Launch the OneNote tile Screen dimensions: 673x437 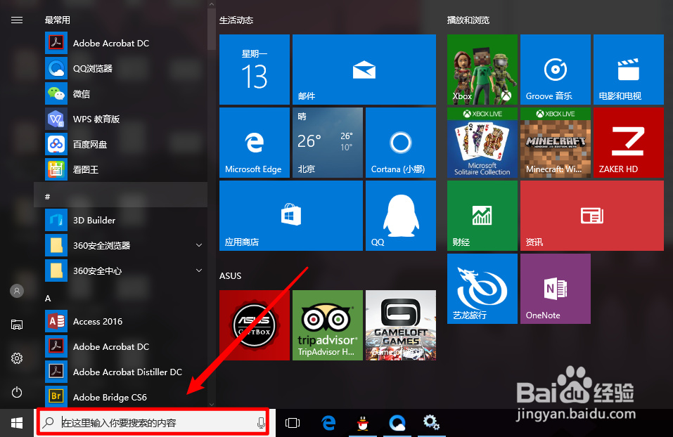(x=556, y=289)
